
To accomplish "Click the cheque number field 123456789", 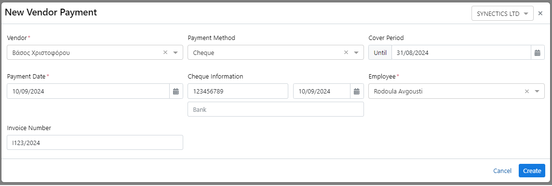I will click(238, 92).
